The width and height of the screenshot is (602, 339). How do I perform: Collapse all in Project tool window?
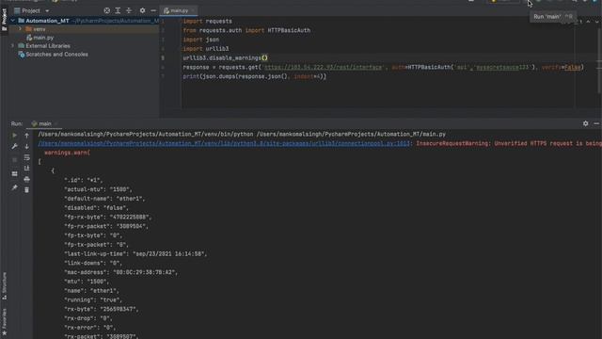[x=129, y=10]
